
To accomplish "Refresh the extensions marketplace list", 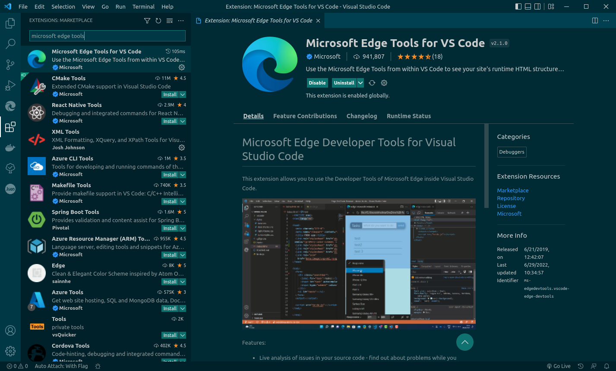I will click(158, 20).
